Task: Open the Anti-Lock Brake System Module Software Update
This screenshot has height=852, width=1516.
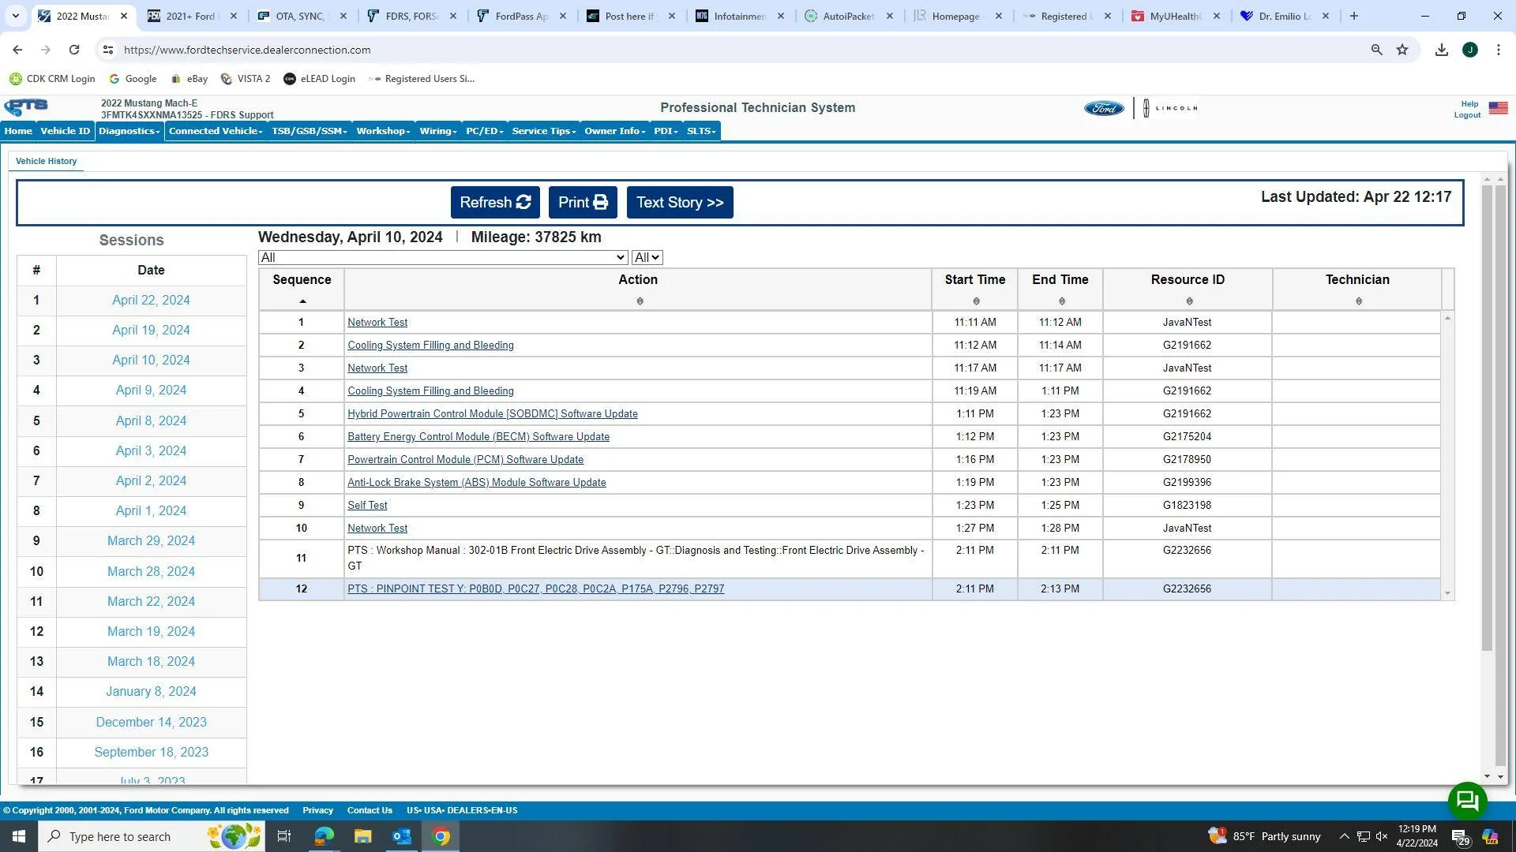Action: [477, 483]
